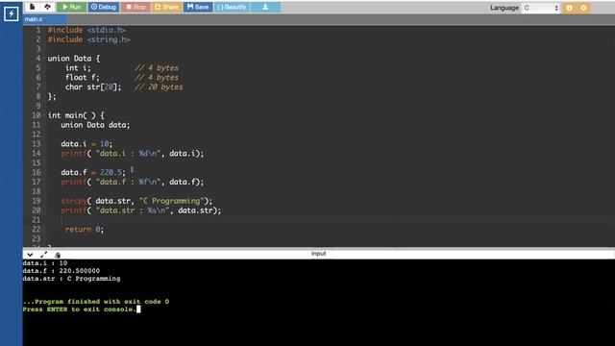Image resolution: width=615 pixels, height=346 pixels.
Task: Run the program
Action: click(71, 7)
